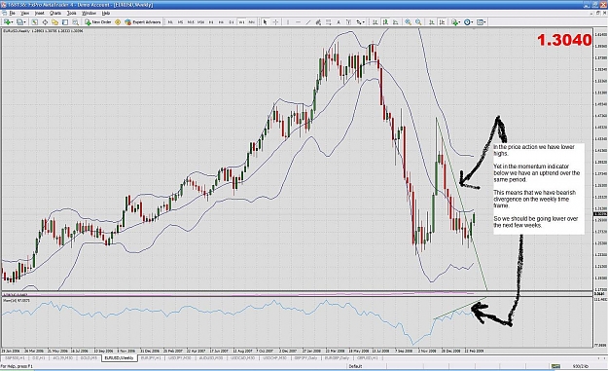The width and height of the screenshot is (608, 371).
Task: Launch the MetaEditor icon
Action: tap(118, 22)
